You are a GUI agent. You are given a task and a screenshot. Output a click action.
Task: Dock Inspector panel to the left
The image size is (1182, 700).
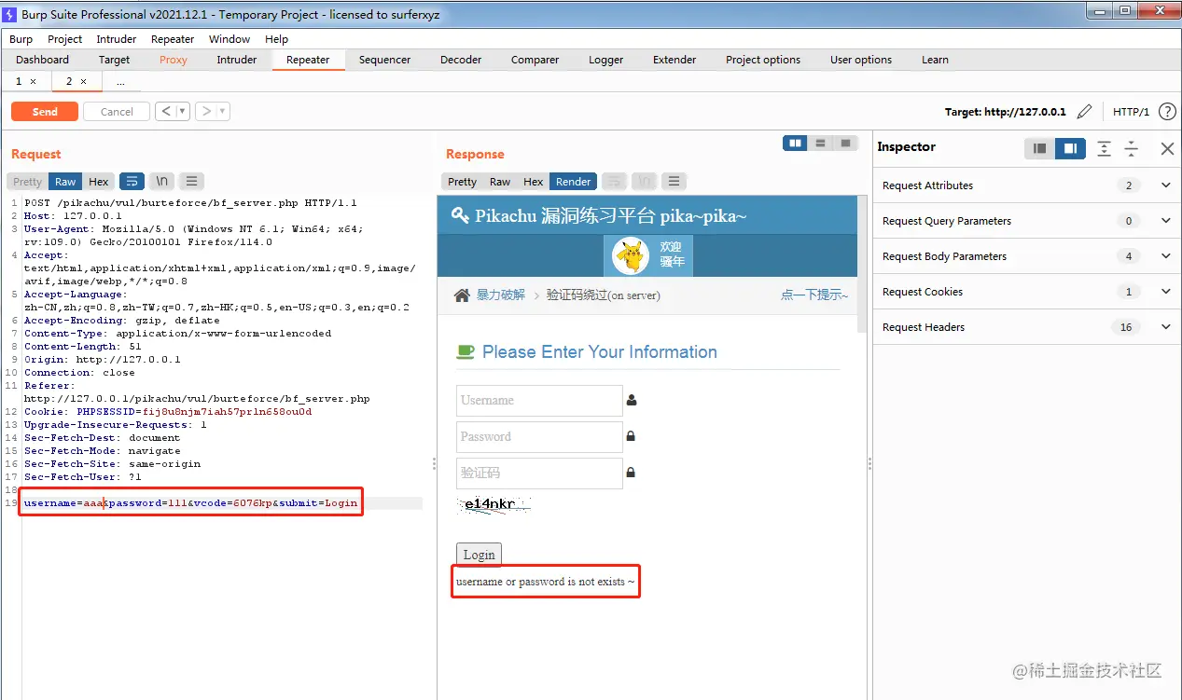click(x=1040, y=148)
